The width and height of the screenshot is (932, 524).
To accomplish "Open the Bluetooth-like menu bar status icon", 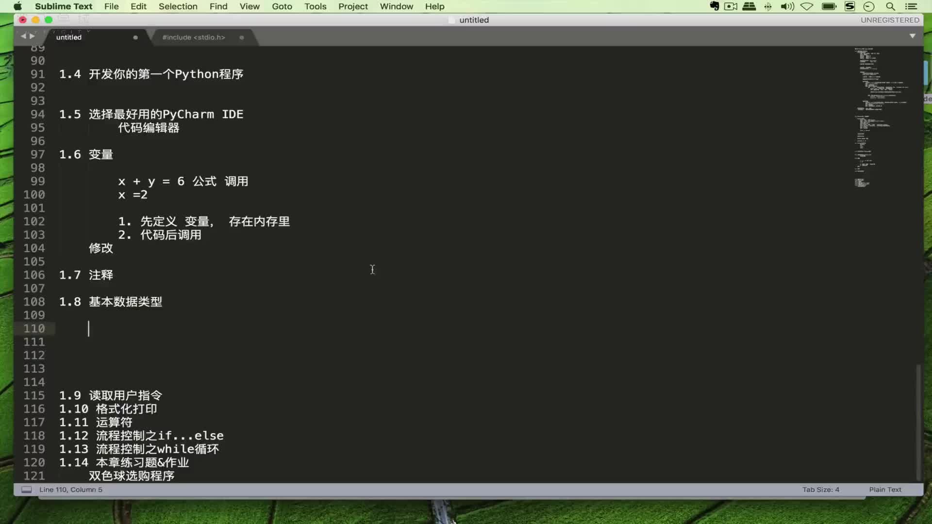I will (x=768, y=6).
